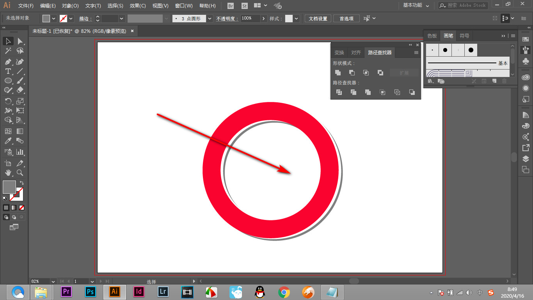This screenshot has width=533, height=300.
Task: Click the 首选项 button
Action: click(x=346, y=18)
